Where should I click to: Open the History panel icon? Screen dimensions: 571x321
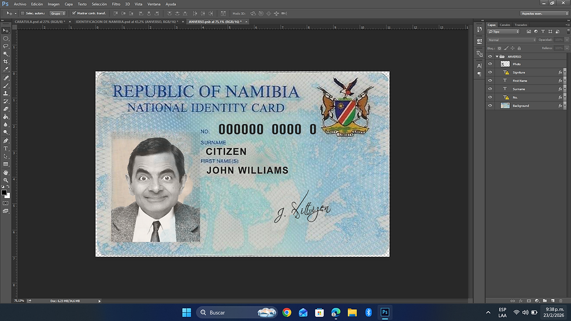(479, 29)
